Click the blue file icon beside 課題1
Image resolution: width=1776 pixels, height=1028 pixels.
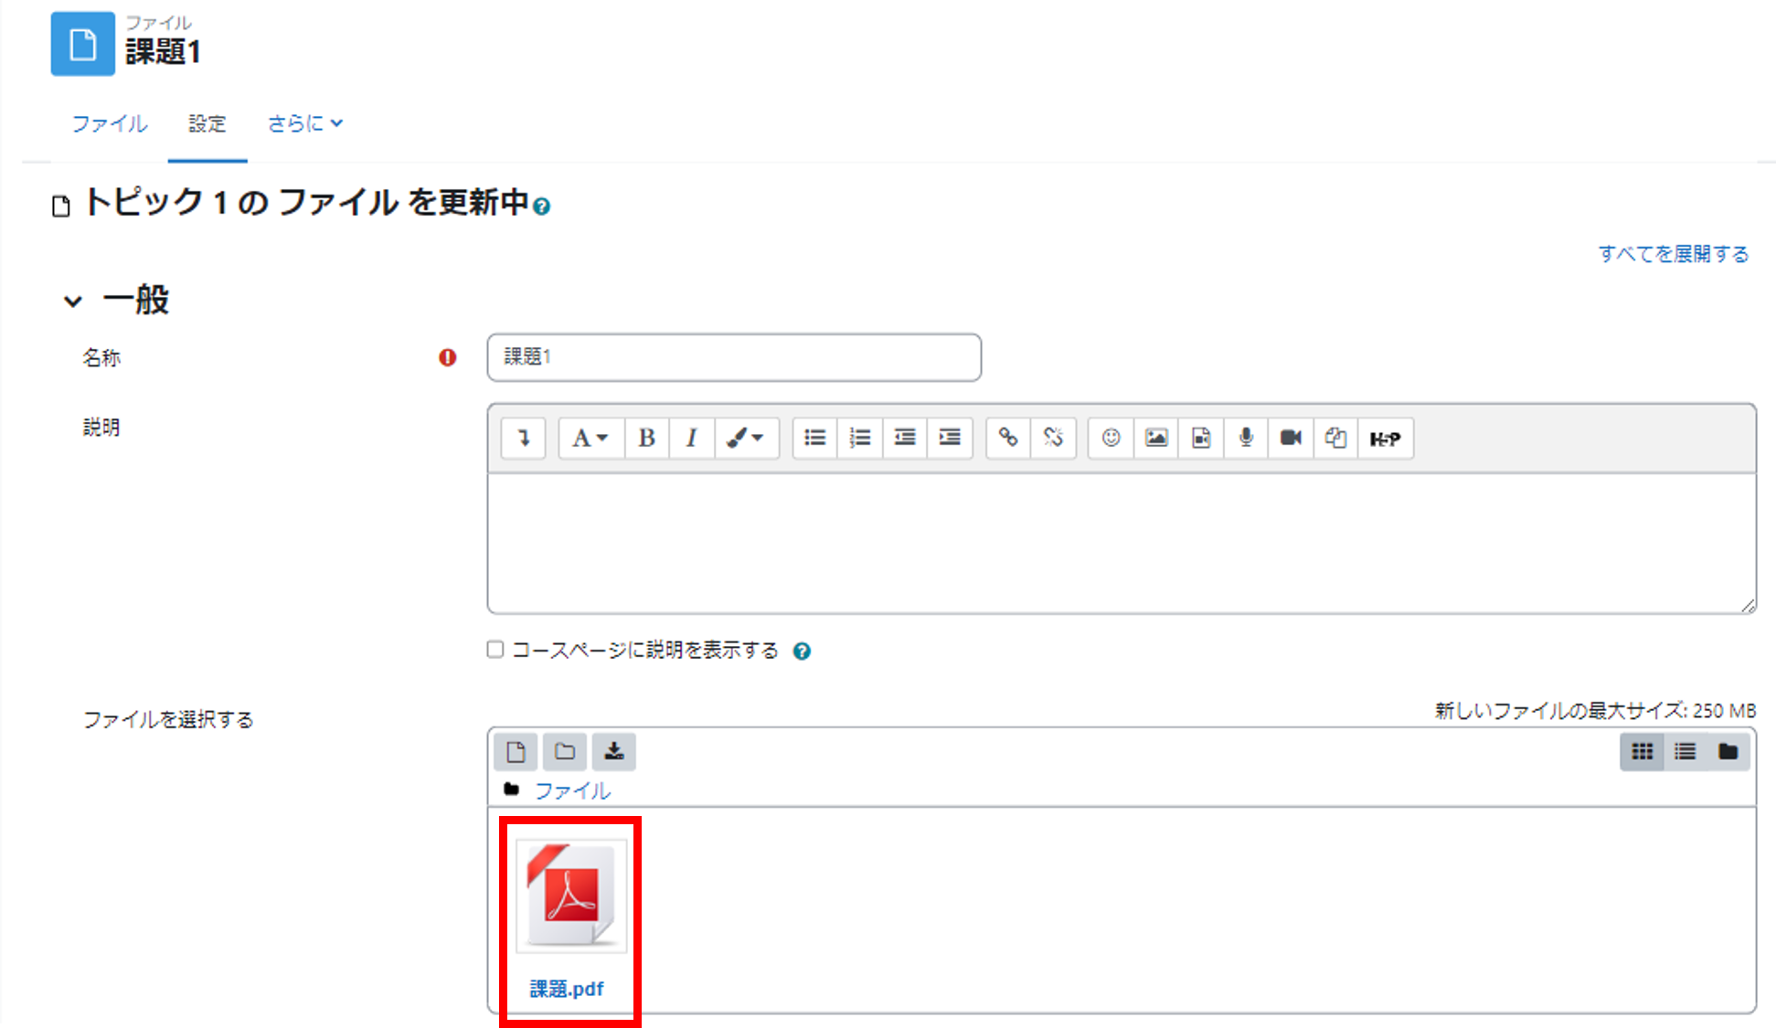(x=83, y=44)
